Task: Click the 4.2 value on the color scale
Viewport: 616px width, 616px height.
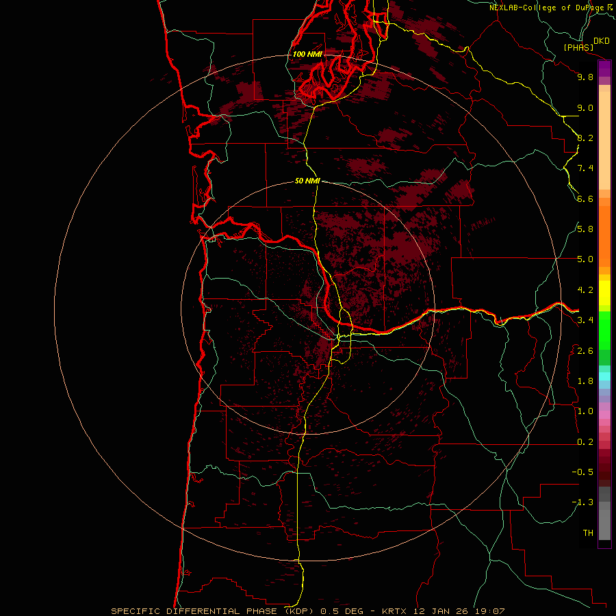Action: 585,290
